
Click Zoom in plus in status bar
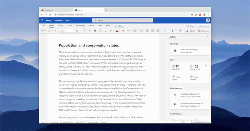click(x=187, y=122)
